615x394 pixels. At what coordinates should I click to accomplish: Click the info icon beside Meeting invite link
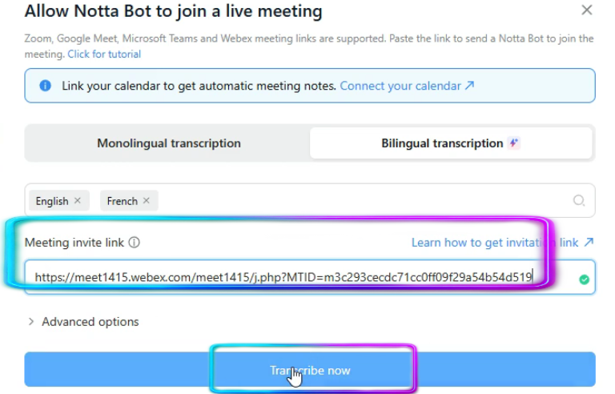pyautogui.click(x=135, y=243)
